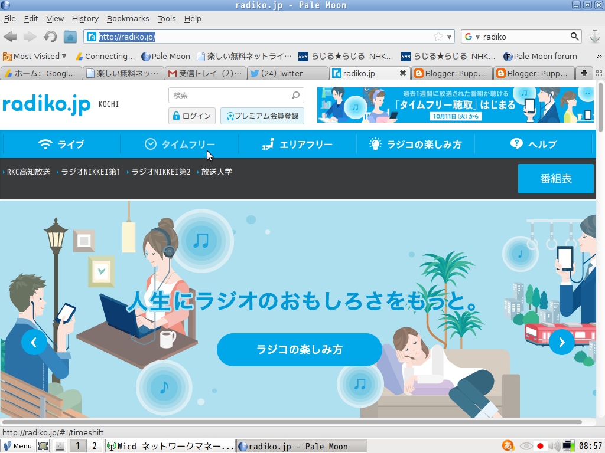Reload the page with the refresh icon
The image size is (605, 453).
(50, 36)
